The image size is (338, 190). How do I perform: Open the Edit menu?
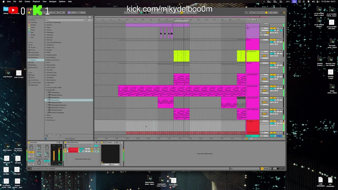tap(20, 2)
